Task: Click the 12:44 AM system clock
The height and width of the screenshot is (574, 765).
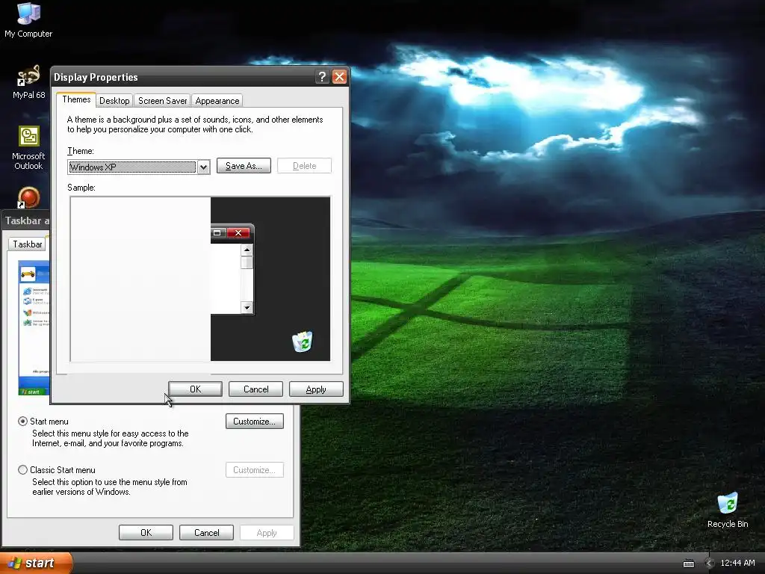Action: pos(737,564)
